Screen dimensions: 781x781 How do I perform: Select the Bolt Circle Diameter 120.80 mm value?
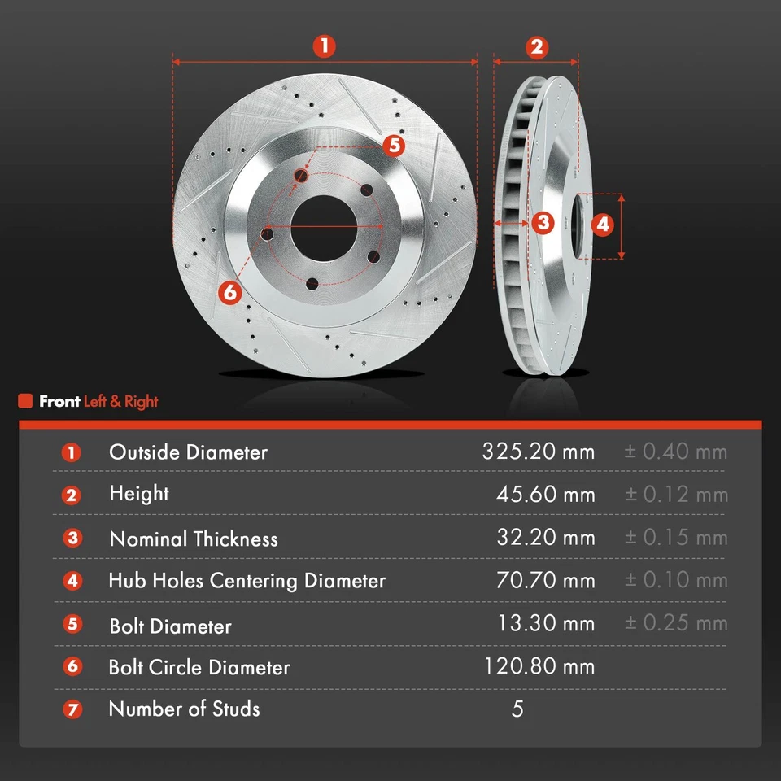[539, 666]
